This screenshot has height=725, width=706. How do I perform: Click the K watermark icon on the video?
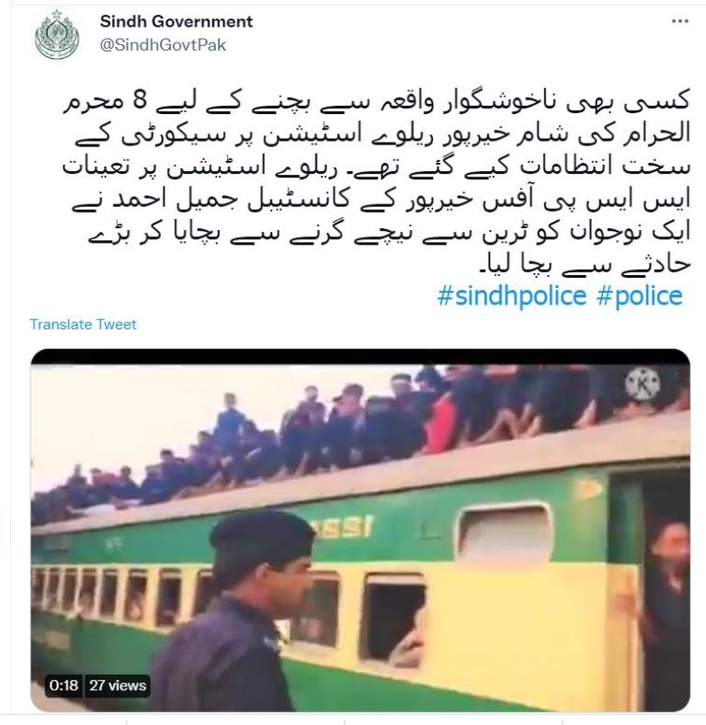pyautogui.click(x=643, y=384)
